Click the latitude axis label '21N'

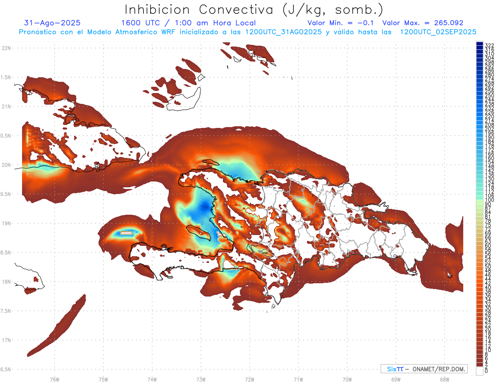click(x=6, y=107)
